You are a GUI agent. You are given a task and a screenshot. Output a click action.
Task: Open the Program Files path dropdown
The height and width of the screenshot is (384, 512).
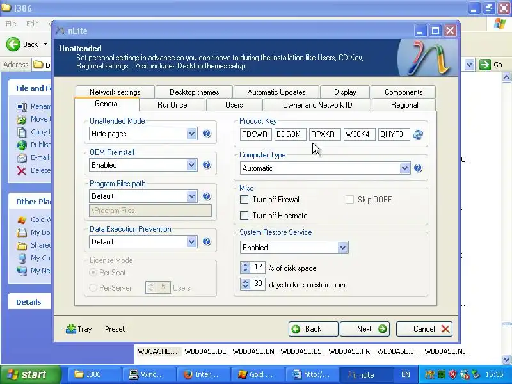coord(191,196)
